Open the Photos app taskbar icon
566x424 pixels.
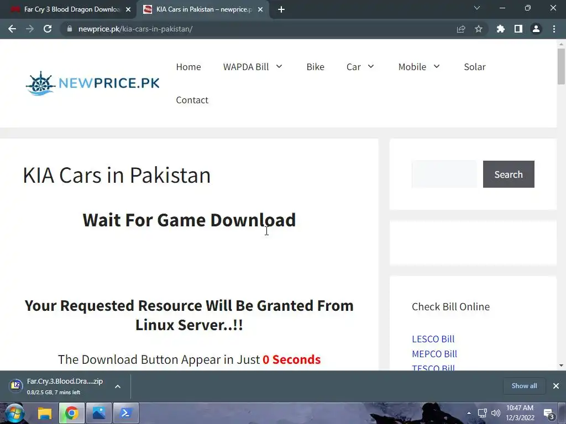coord(98,413)
